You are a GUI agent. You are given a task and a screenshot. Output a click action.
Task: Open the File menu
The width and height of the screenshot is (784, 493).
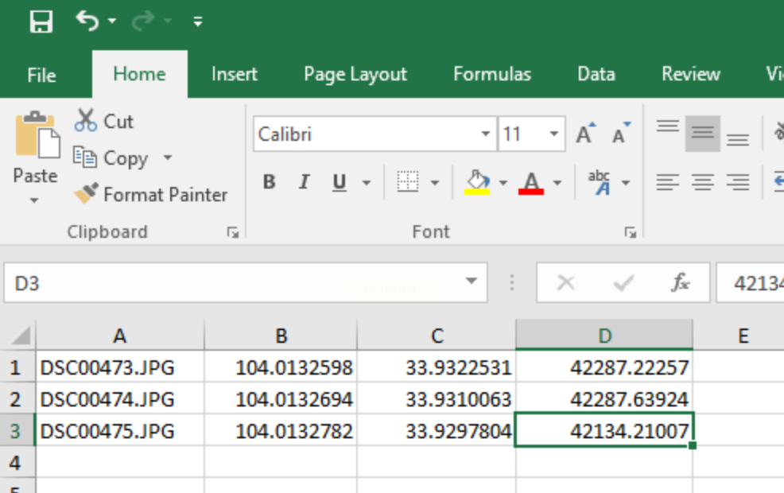pos(41,76)
